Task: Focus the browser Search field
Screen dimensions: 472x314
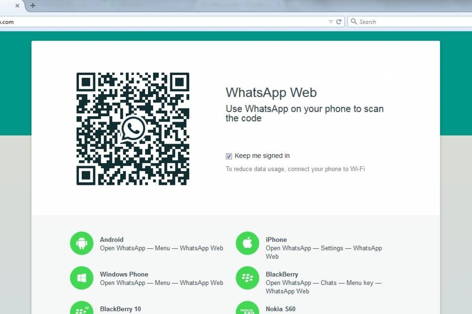Action: point(410,22)
